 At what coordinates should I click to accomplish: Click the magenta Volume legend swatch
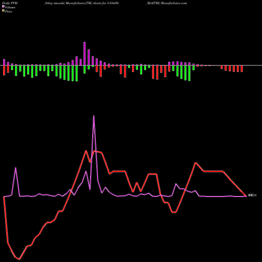tap(3, 6)
